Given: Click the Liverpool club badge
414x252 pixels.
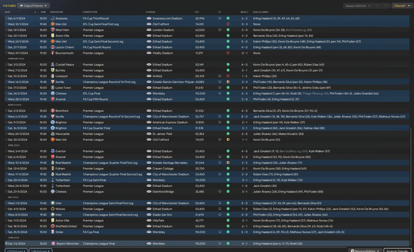Looking at the screenshot, I should tap(53, 76).
